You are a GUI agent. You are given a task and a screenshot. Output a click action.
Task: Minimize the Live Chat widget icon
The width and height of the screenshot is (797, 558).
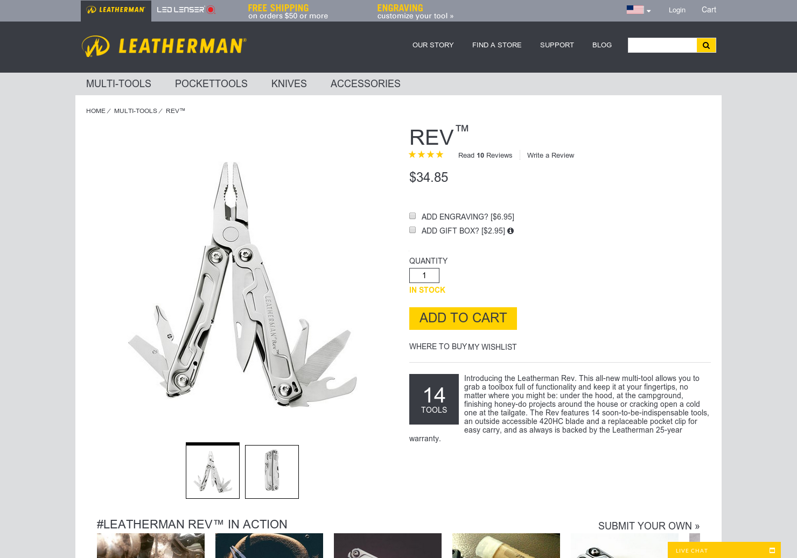click(772, 550)
